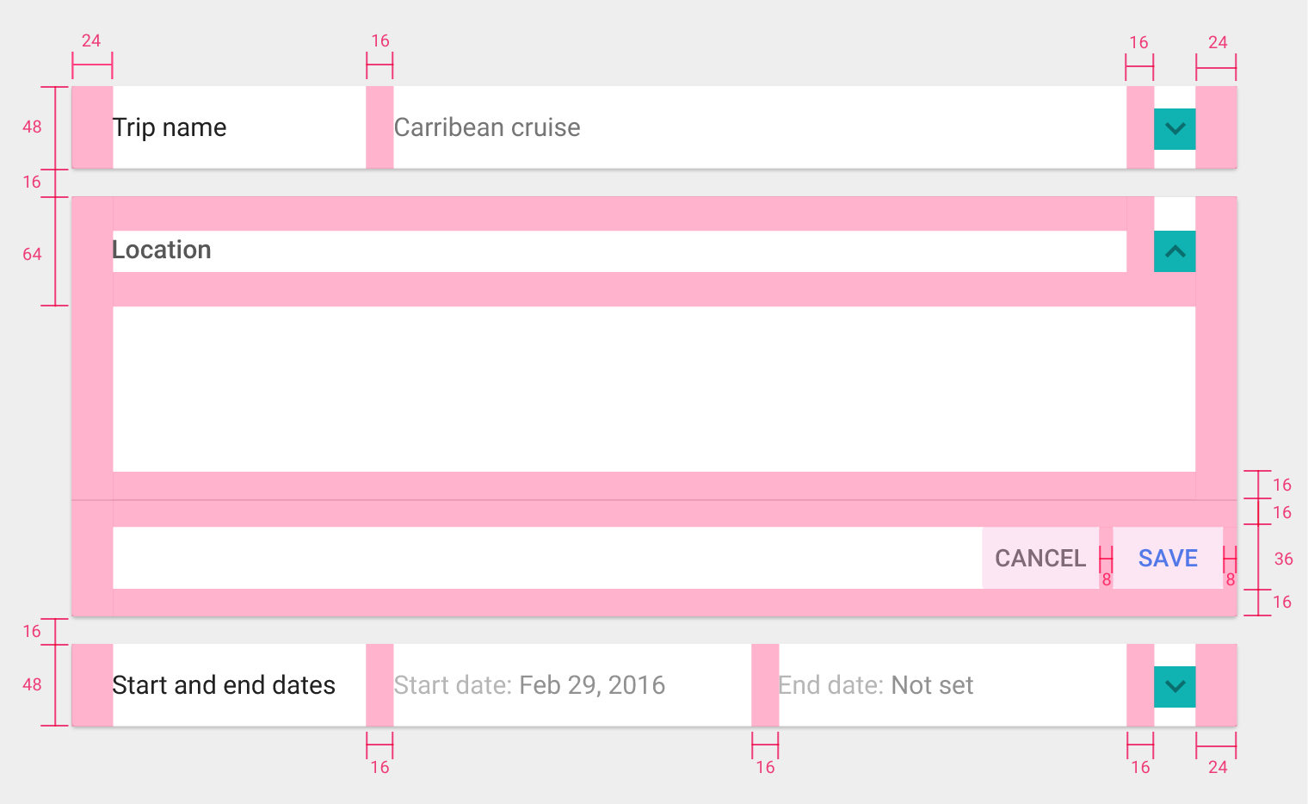Image resolution: width=1308 pixels, height=804 pixels.
Task: Click the 36 button height measurement label
Action: click(x=1283, y=560)
